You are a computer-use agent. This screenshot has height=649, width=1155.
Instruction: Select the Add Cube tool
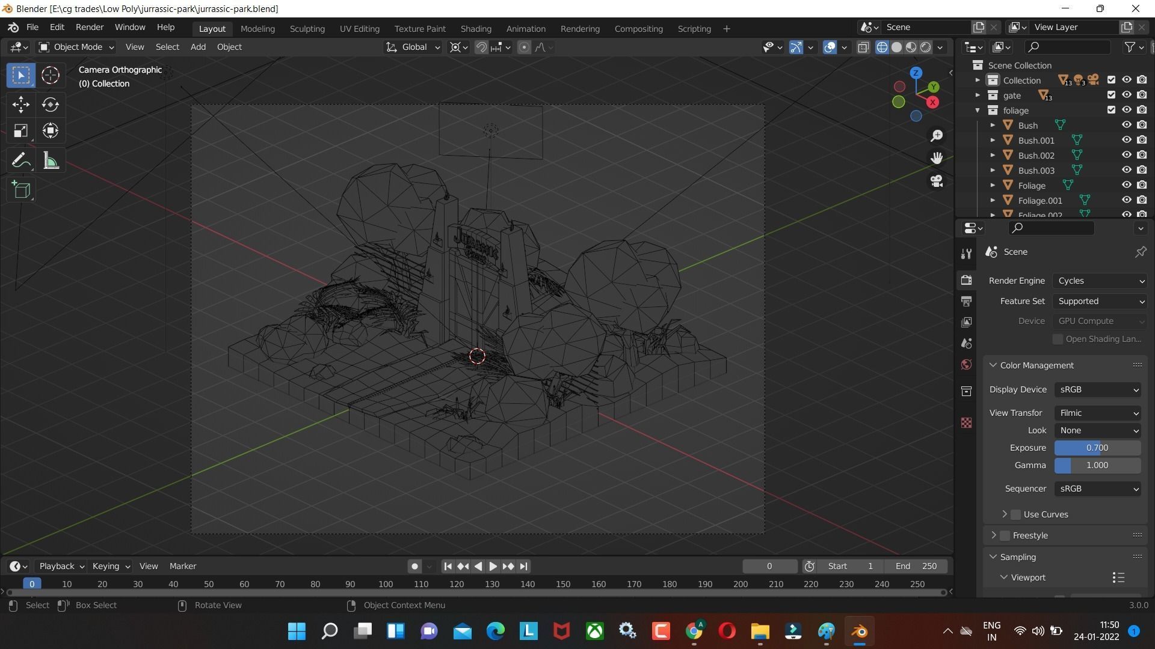coord(21,190)
